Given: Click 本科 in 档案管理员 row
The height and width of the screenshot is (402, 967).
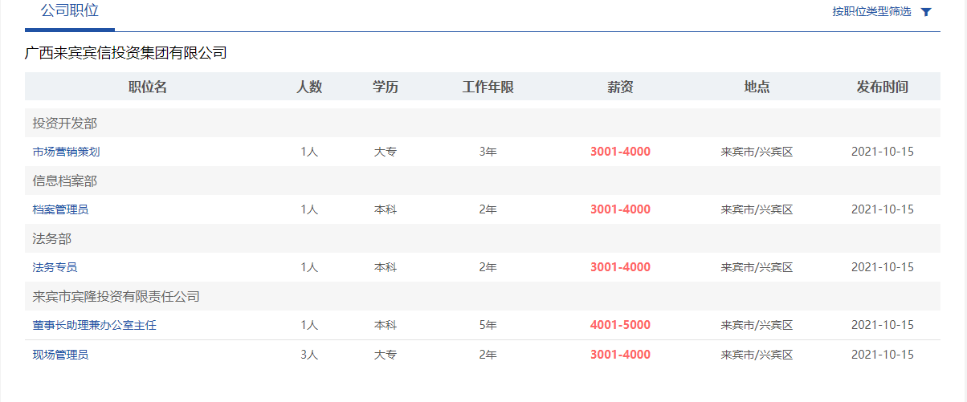Looking at the screenshot, I should tap(386, 209).
